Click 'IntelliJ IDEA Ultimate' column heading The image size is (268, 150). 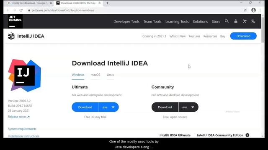coord(175,135)
